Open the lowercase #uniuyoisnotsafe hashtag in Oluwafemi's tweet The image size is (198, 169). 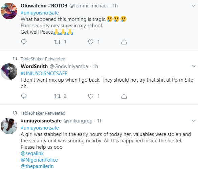[x=40, y=13]
